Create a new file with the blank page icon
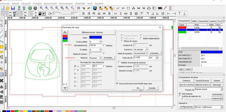The image size is (226, 112). (3, 8)
